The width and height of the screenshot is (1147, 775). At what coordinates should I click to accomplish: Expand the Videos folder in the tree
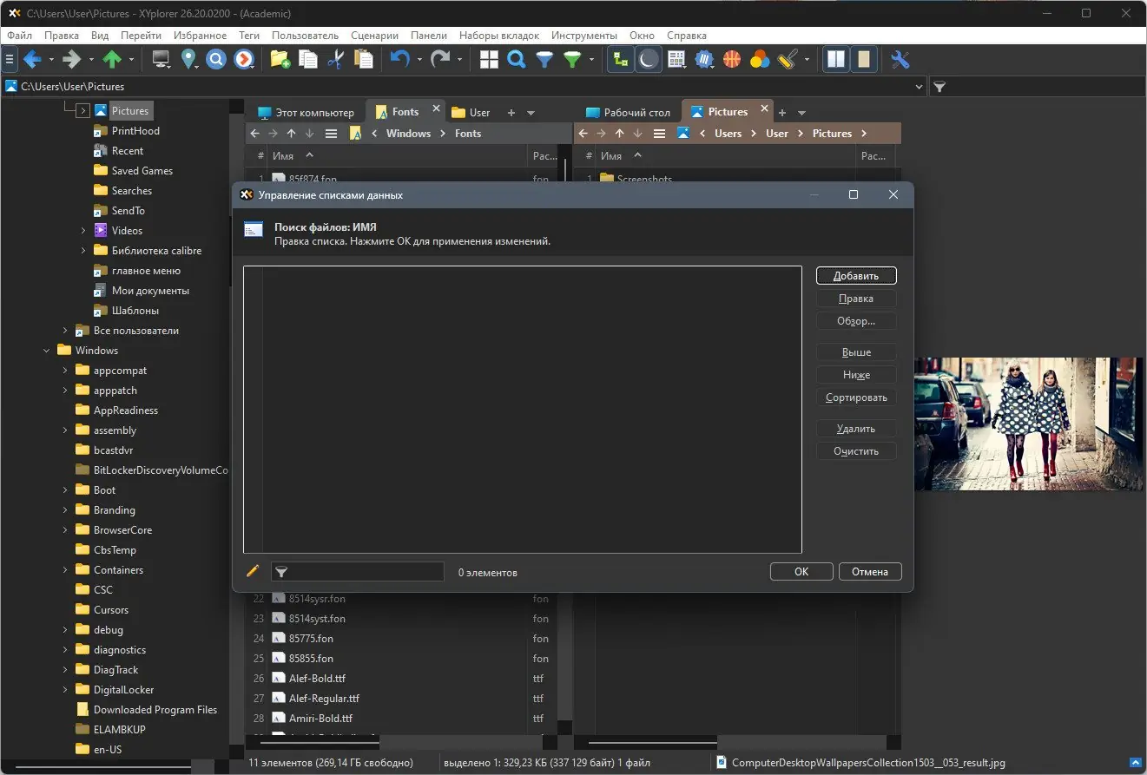point(83,231)
